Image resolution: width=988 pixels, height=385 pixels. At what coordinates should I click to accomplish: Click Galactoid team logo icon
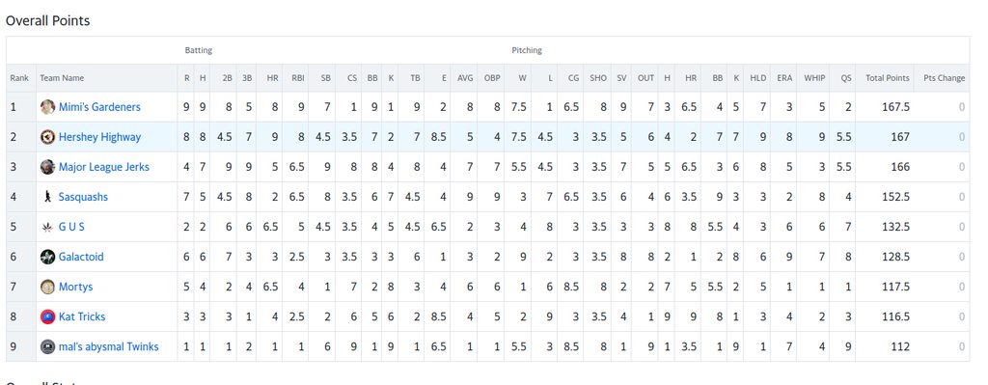pyautogui.click(x=47, y=257)
